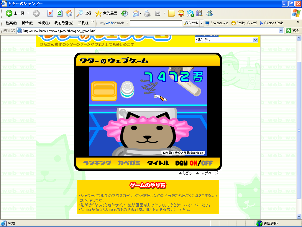Image resolution: width=302 pixels, height=227 pixels.
Task: Click the white cat-face cup in the game
Action: (x=127, y=89)
